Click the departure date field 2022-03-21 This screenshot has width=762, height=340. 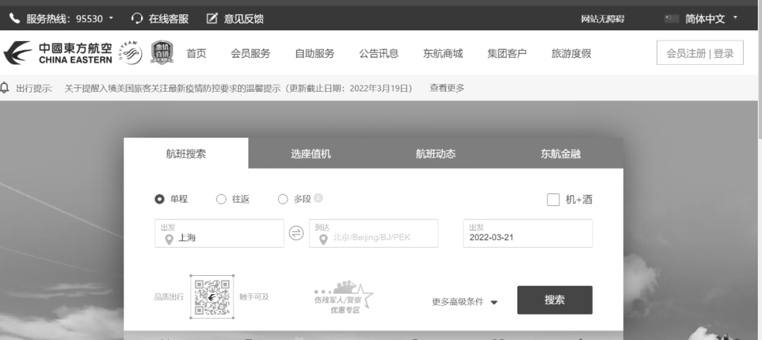click(527, 233)
